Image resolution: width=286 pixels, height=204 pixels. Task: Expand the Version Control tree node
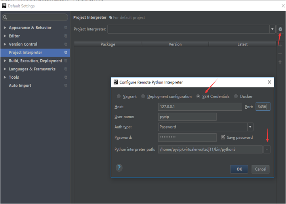pos(5,44)
